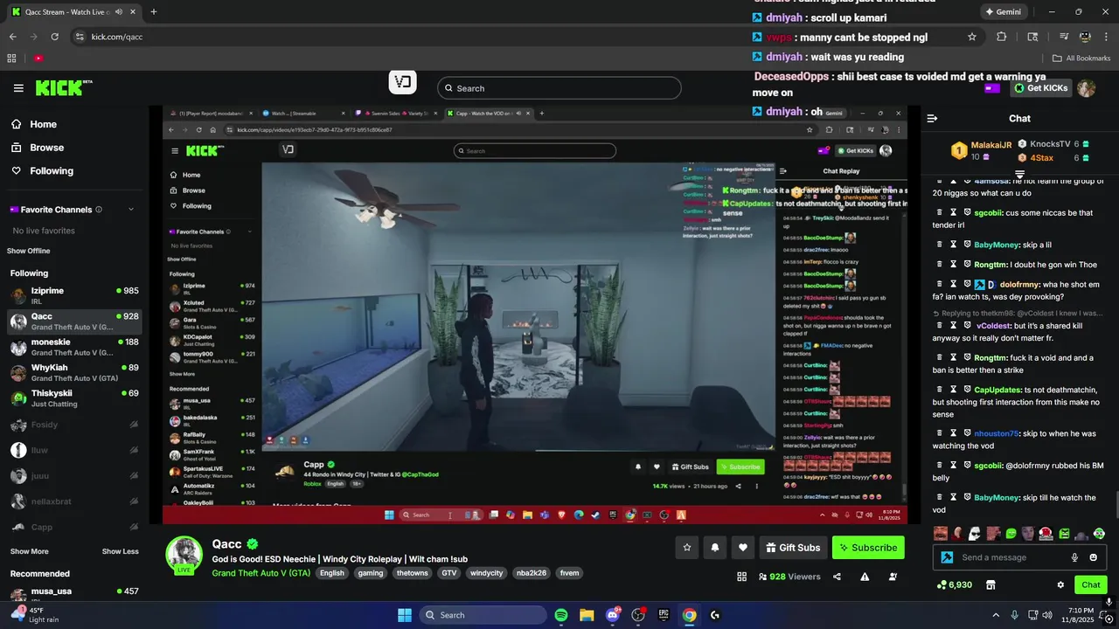Open the viewer user icon beside report
Viewport: 1119px width, 629px height.
893,577
